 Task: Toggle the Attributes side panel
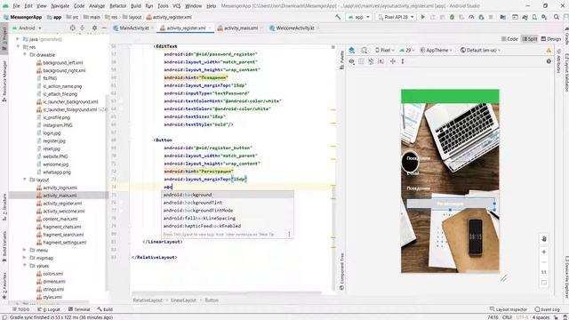click(558, 60)
